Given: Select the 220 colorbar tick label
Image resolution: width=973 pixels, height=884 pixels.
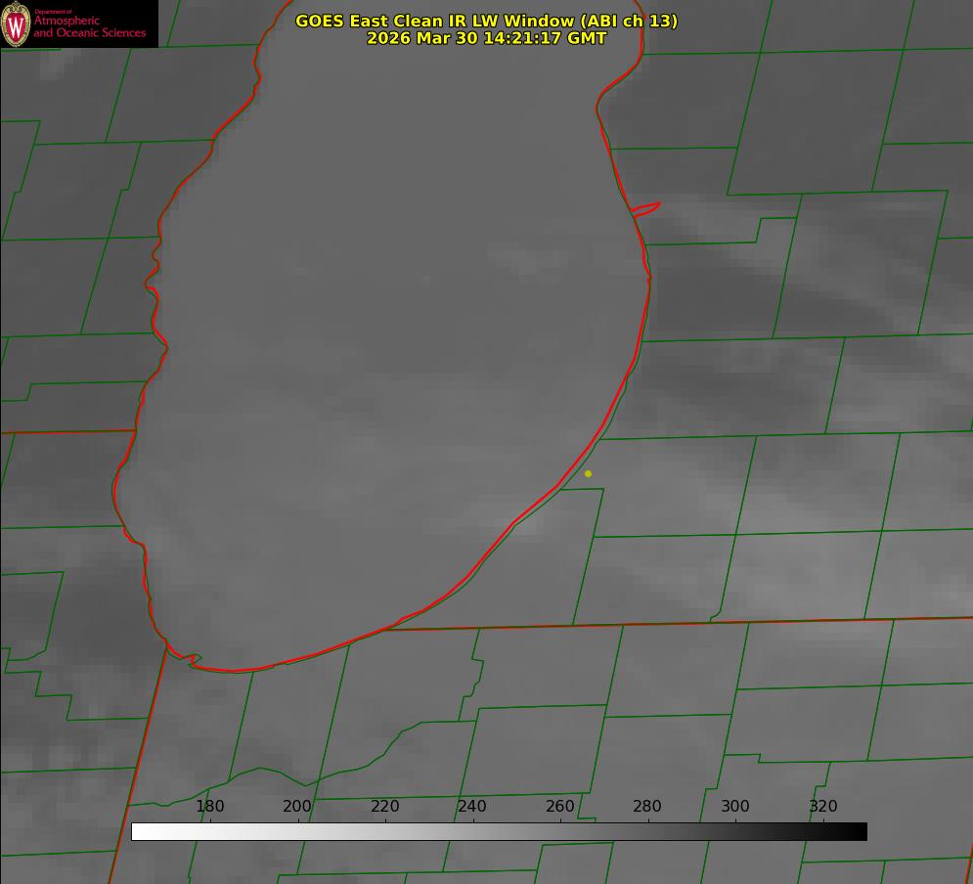Looking at the screenshot, I should (385, 807).
